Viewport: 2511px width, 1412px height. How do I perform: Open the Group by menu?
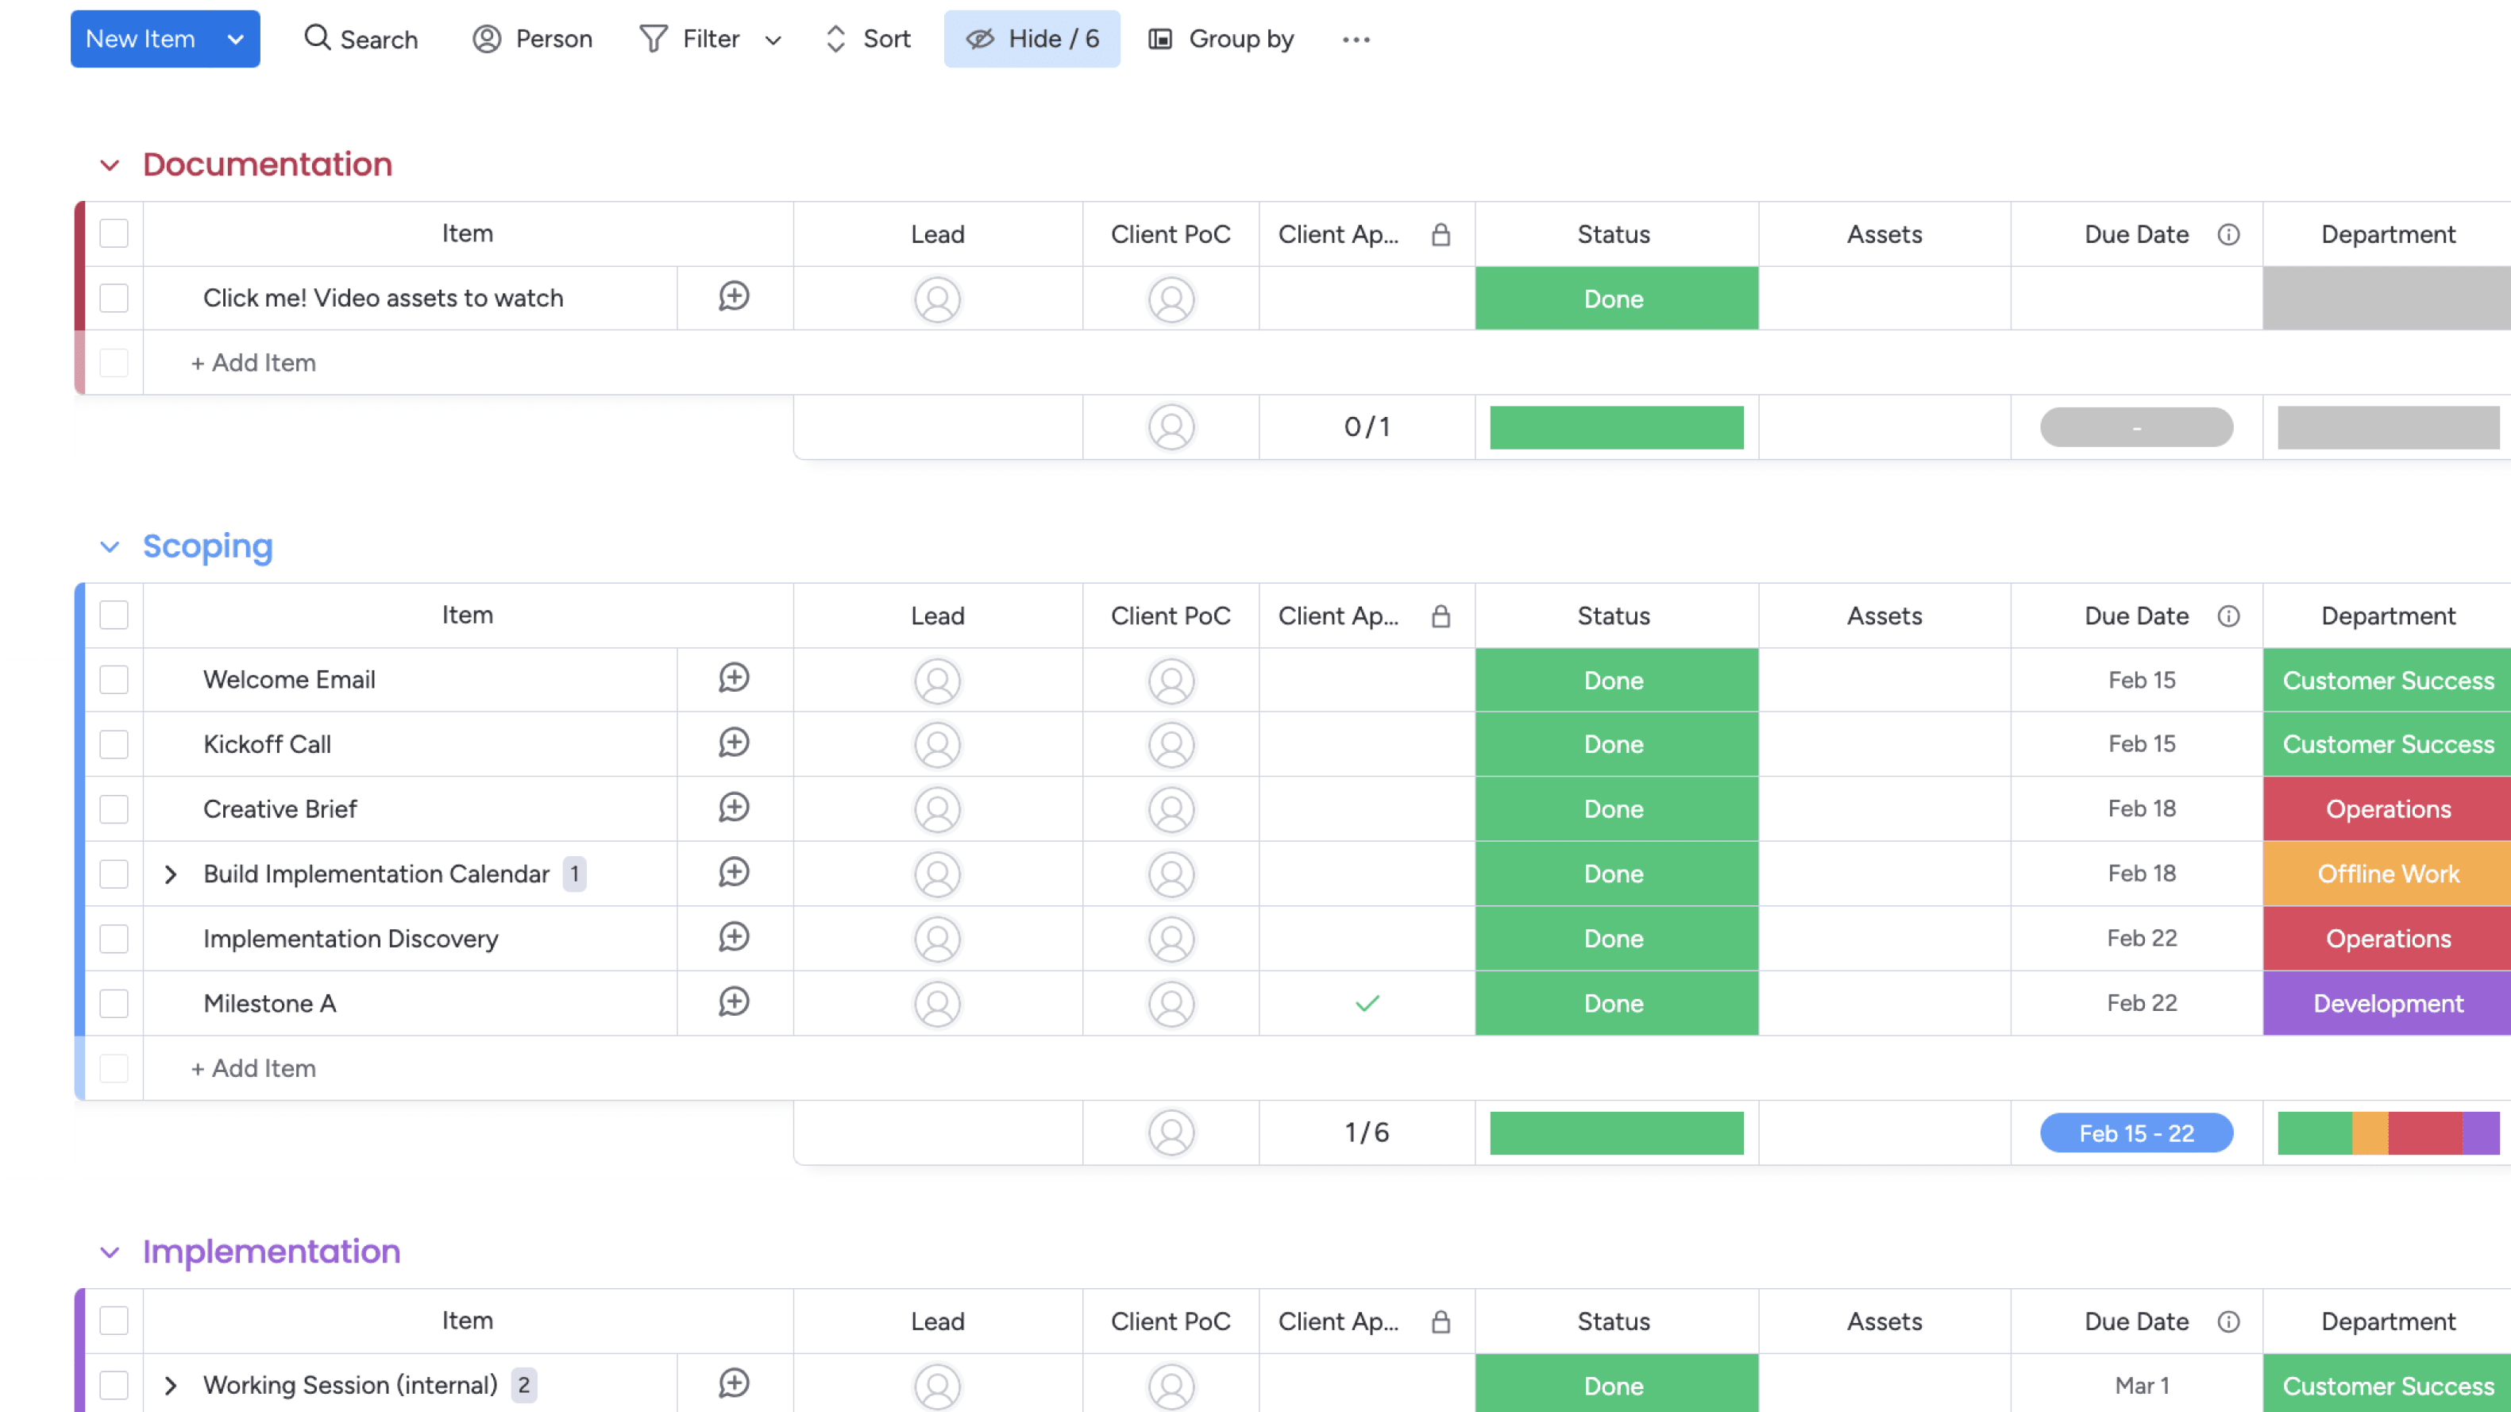(x=1221, y=39)
